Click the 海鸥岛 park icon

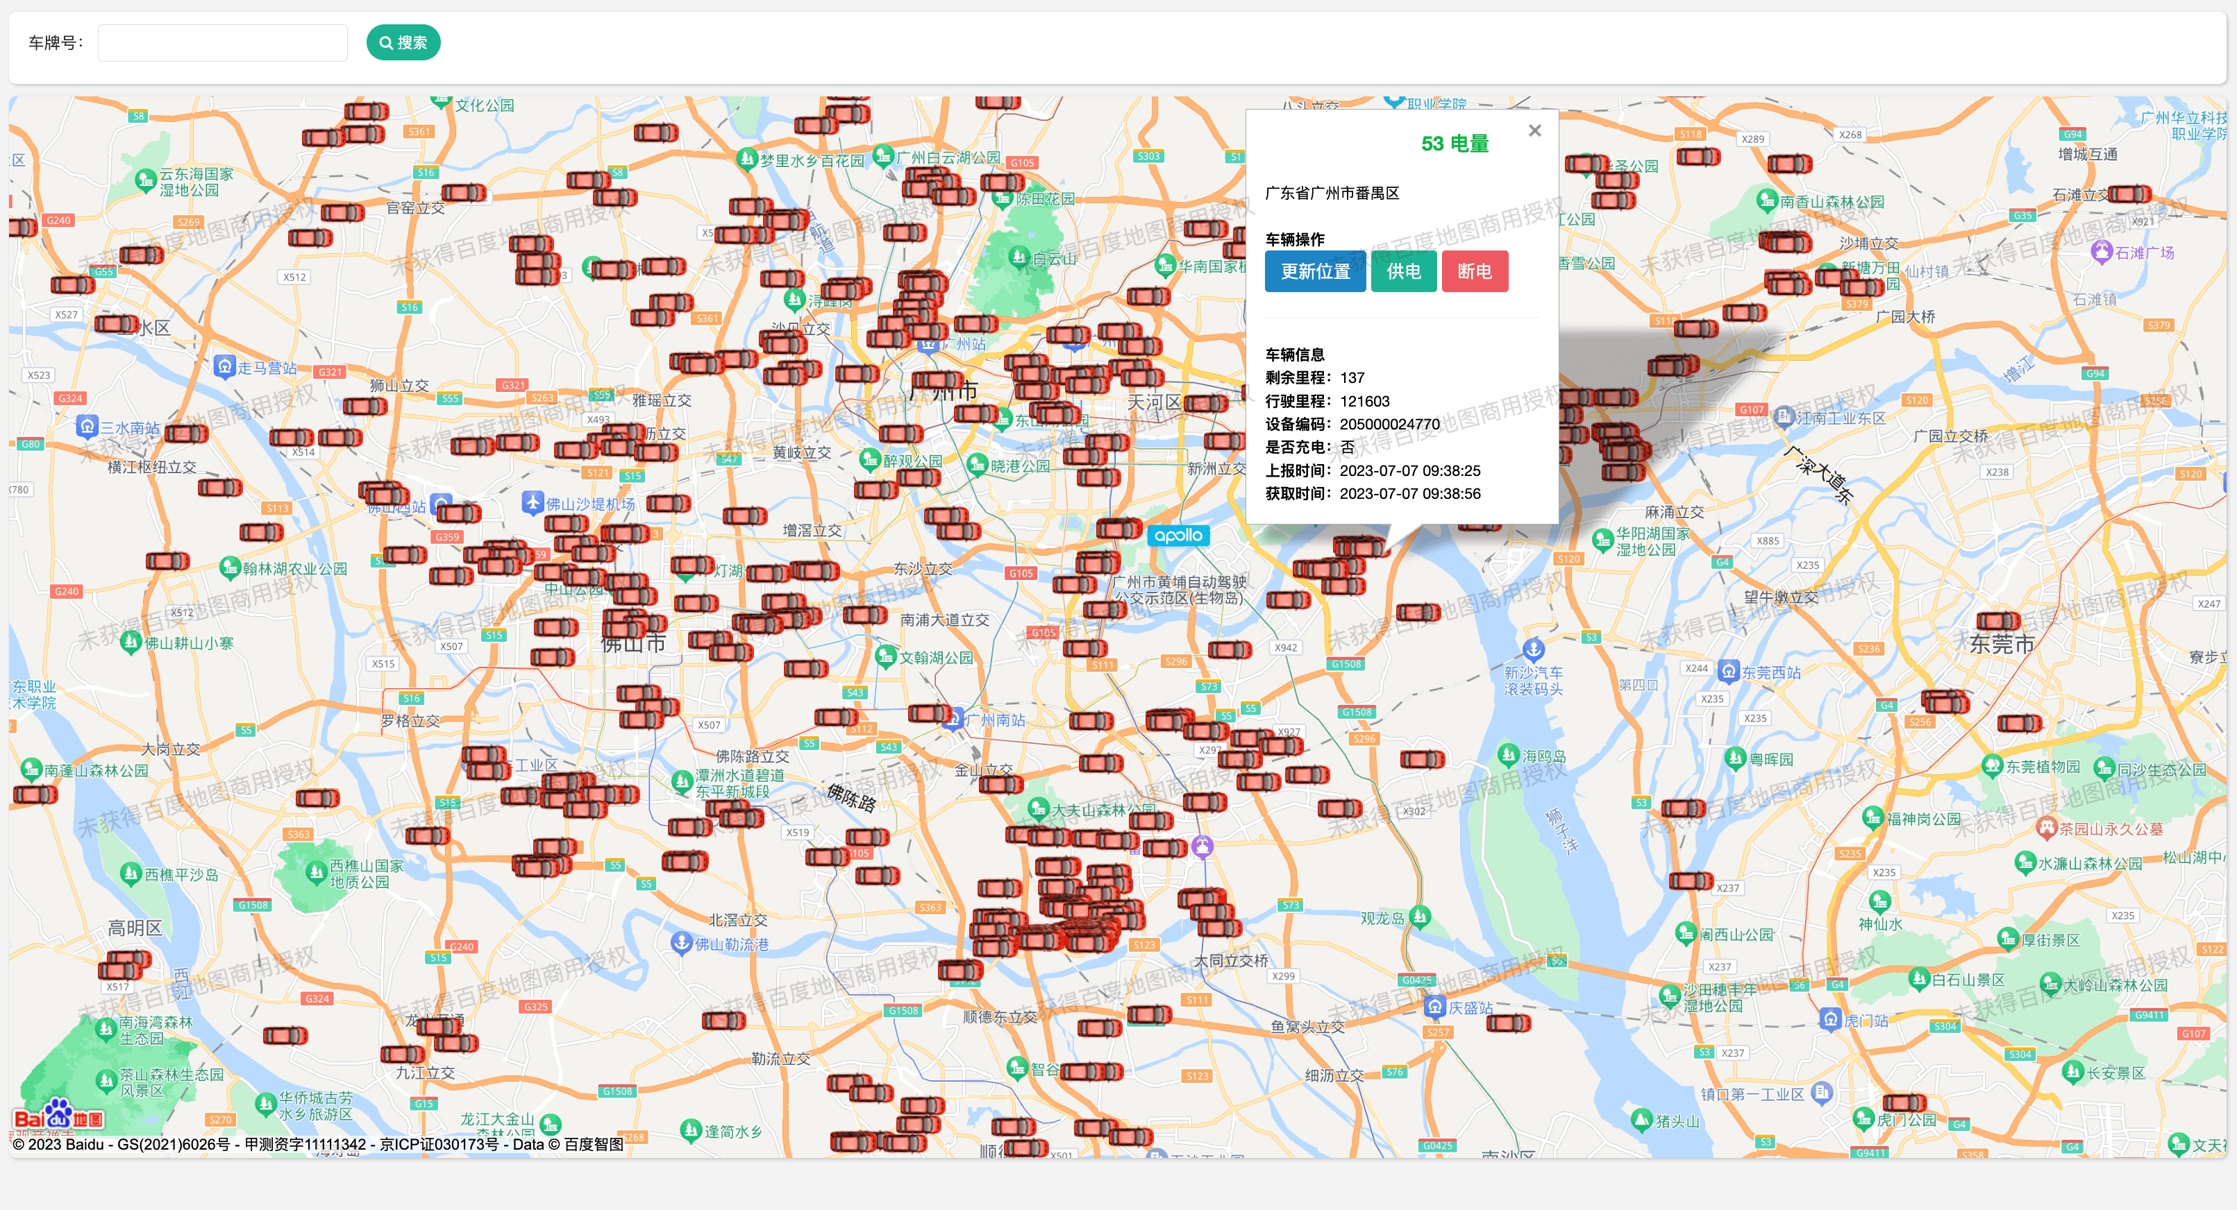coord(1509,754)
